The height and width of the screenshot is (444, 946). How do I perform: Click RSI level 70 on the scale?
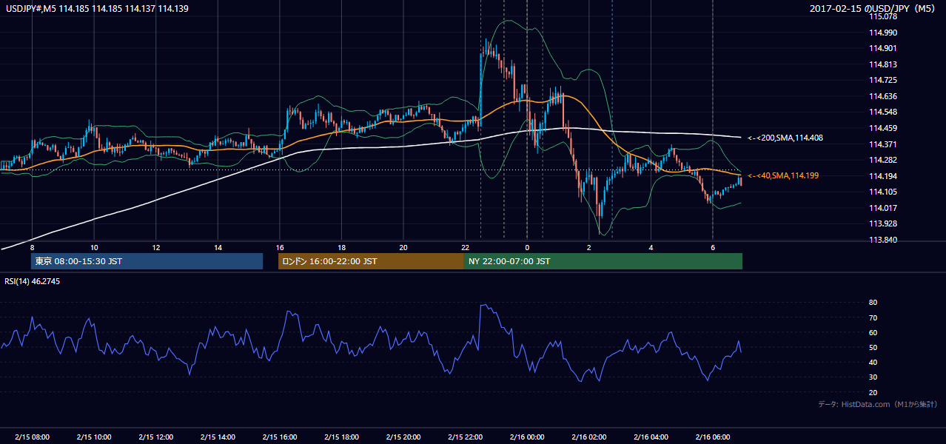pyautogui.click(x=873, y=317)
